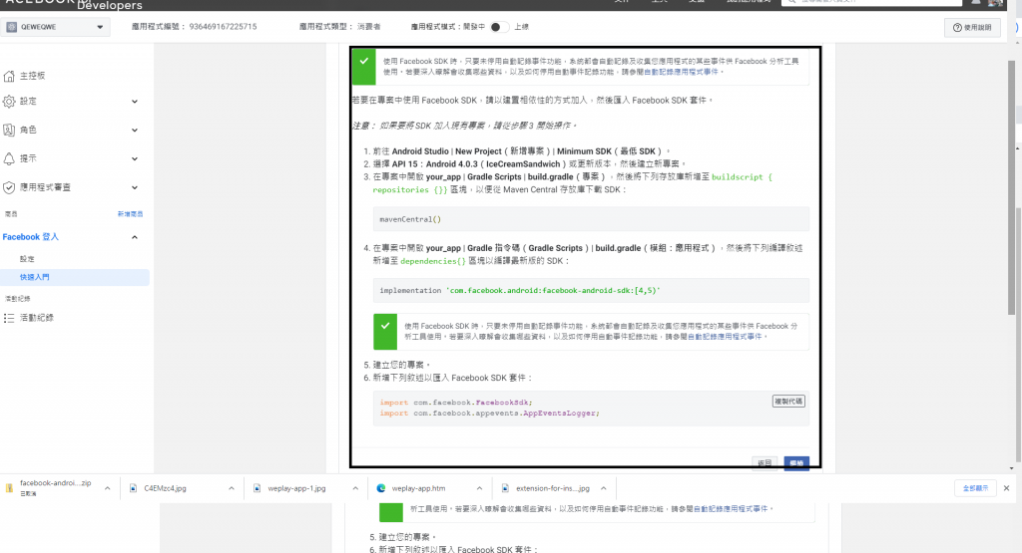Open 自動記錄應用程式事件 link in the first note
The height and width of the screenshot is (553, 1022).
[x=681, y=72]
